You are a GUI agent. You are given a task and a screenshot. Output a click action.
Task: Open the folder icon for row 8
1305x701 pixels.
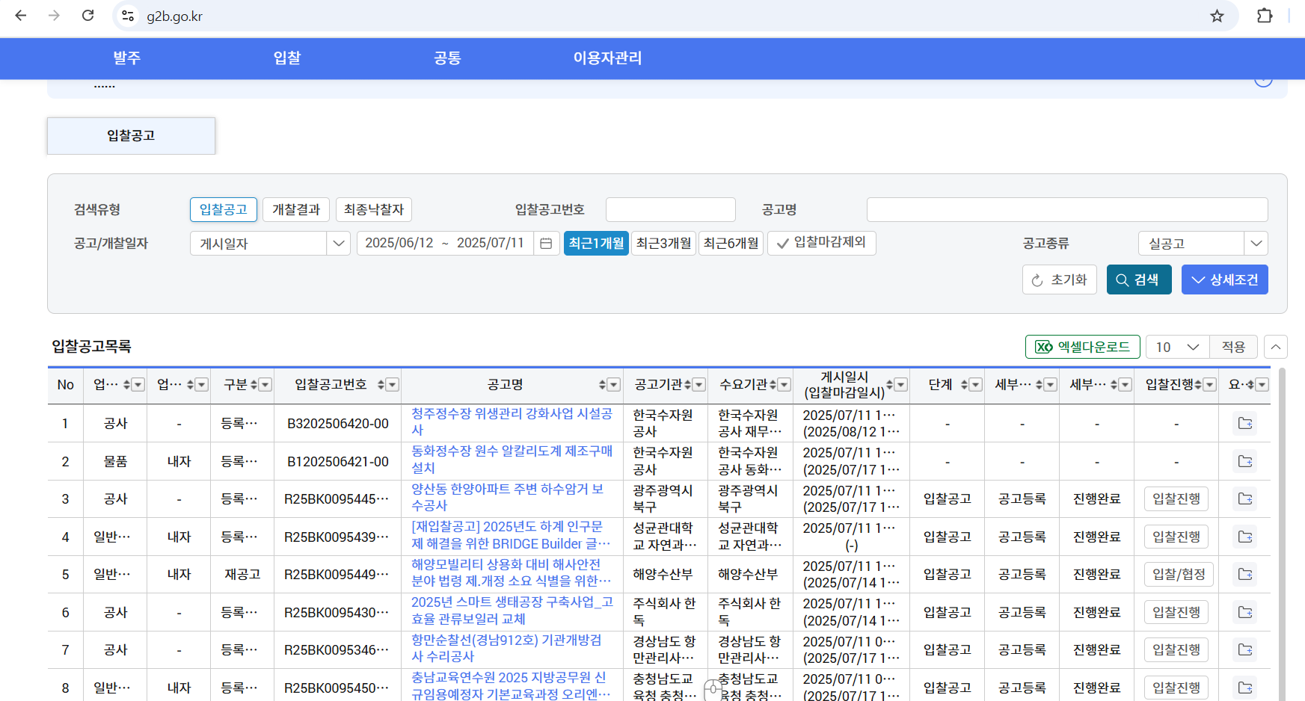coord(1244,688)
